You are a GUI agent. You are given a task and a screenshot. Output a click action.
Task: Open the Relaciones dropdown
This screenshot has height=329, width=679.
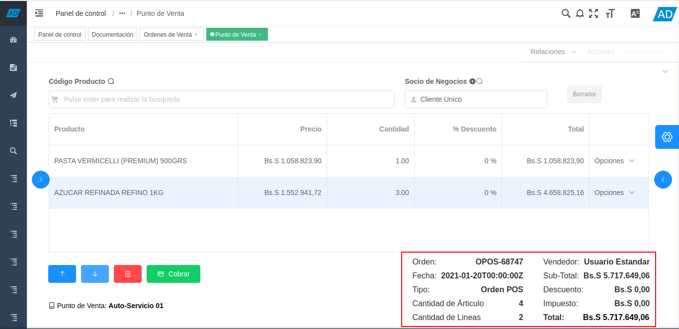[x=553, y=52]
